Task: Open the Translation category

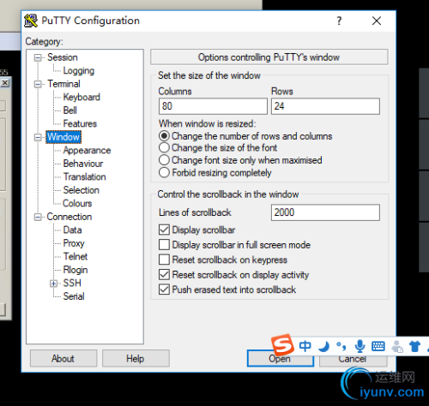Action: (84, 176)
